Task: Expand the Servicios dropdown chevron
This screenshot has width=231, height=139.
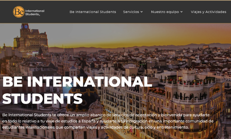Action: point(142,12)
